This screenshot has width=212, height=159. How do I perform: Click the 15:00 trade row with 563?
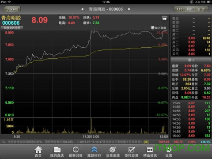click(x=191, y=136)
